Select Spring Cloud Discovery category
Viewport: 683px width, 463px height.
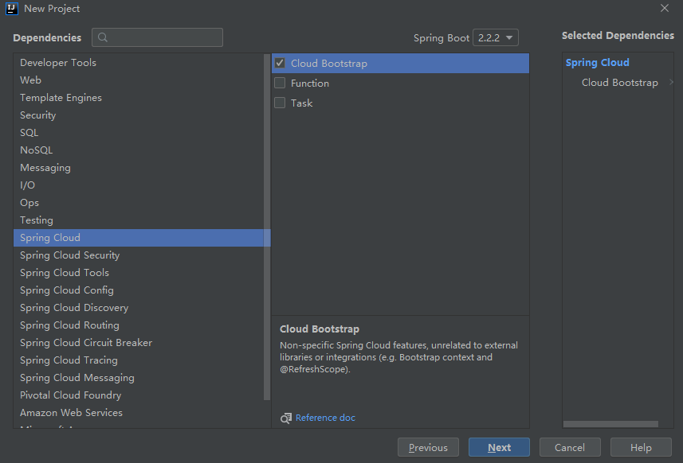tap(139, 308)
